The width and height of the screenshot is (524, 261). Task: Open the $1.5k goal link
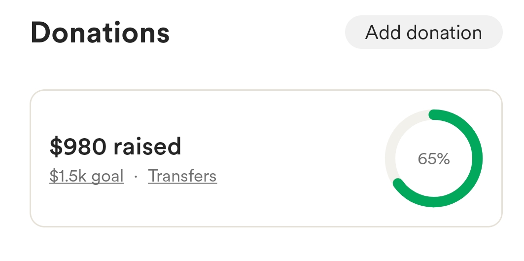tap(86, 176)
